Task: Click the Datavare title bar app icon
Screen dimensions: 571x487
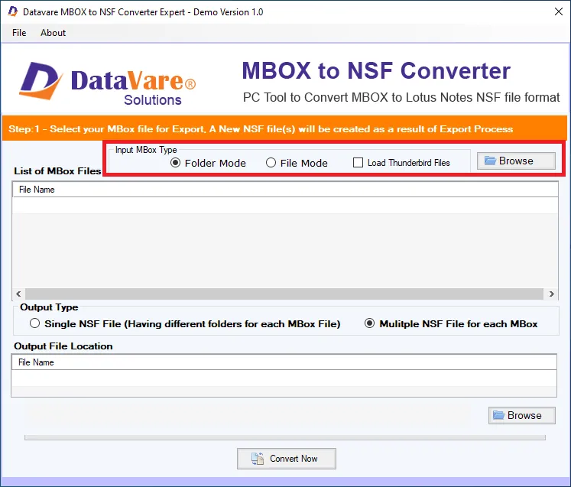Action: click(x=13, y=11)
